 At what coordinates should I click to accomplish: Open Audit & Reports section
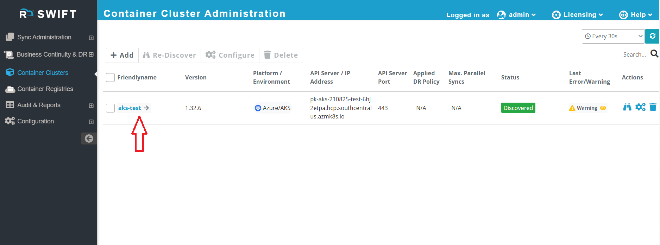pos(39,105)
